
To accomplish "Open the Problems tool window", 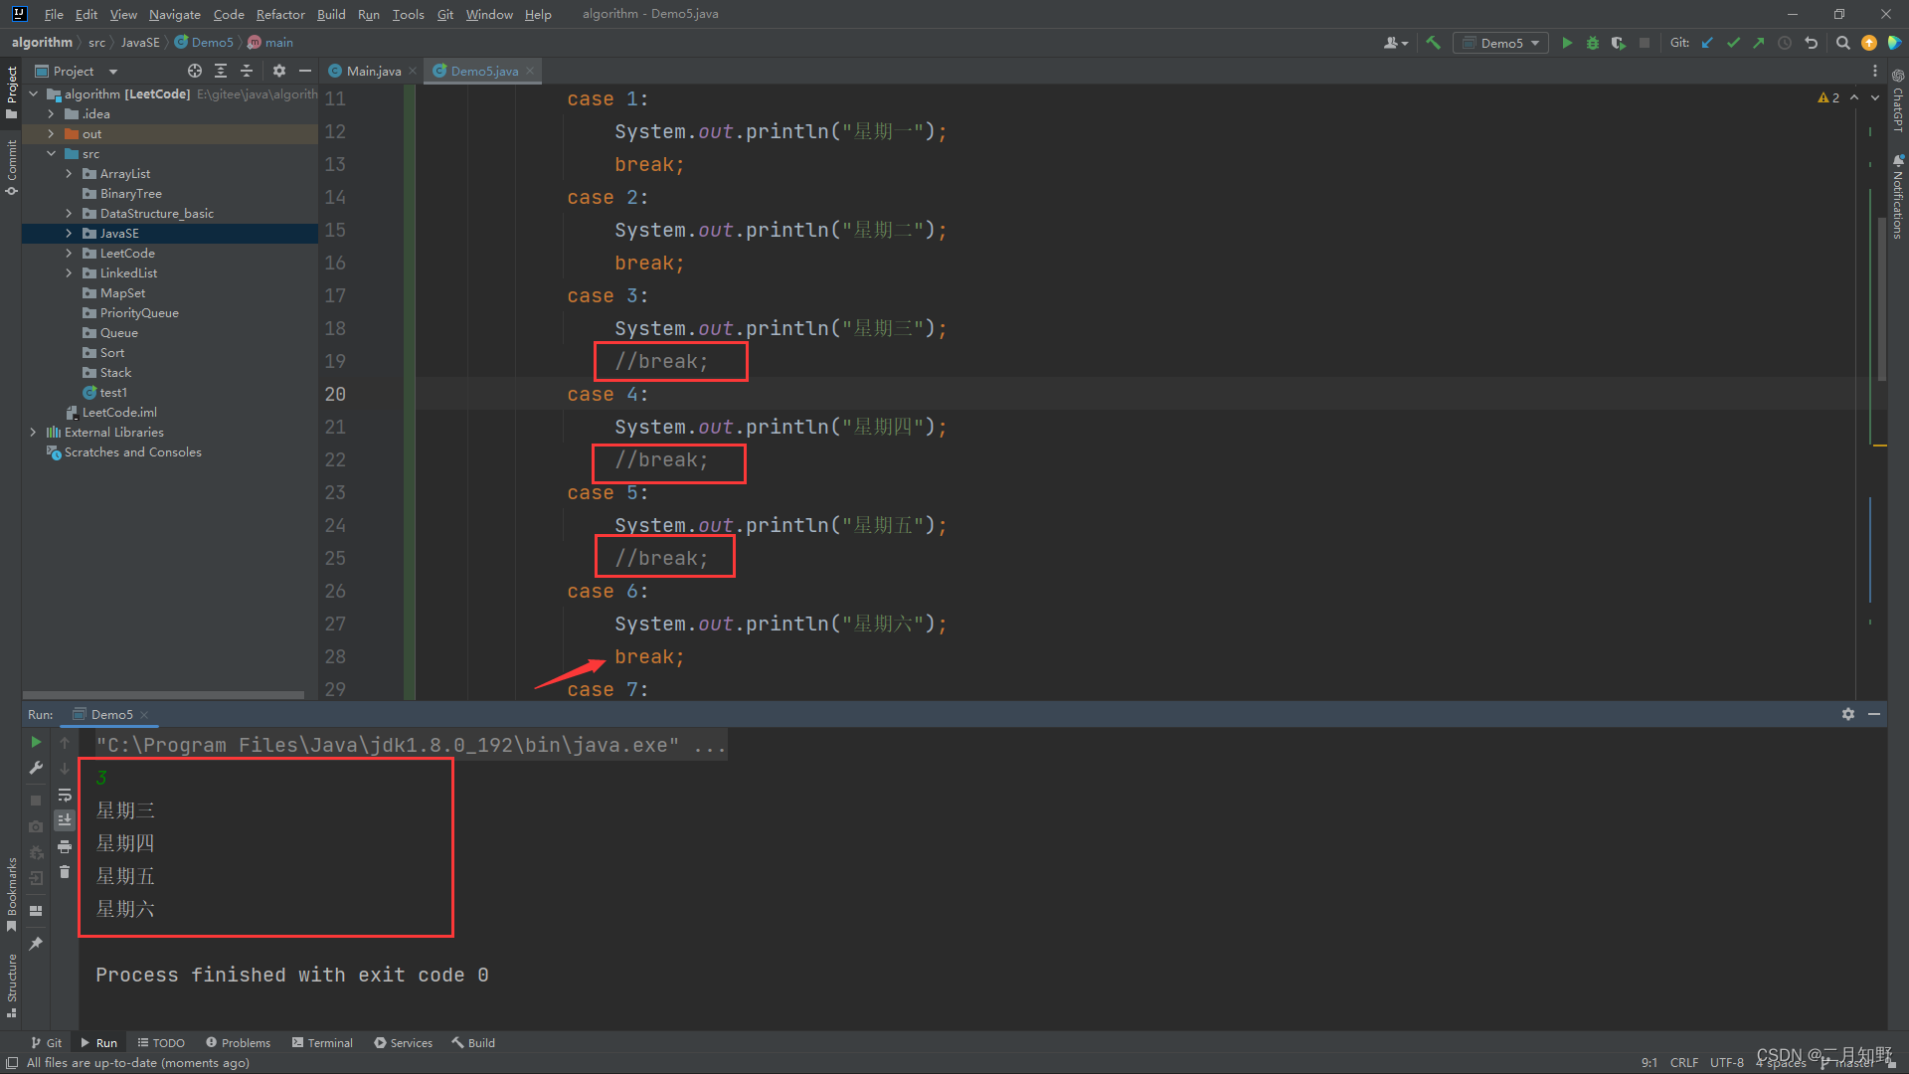I will click(x=239, y=1043).
